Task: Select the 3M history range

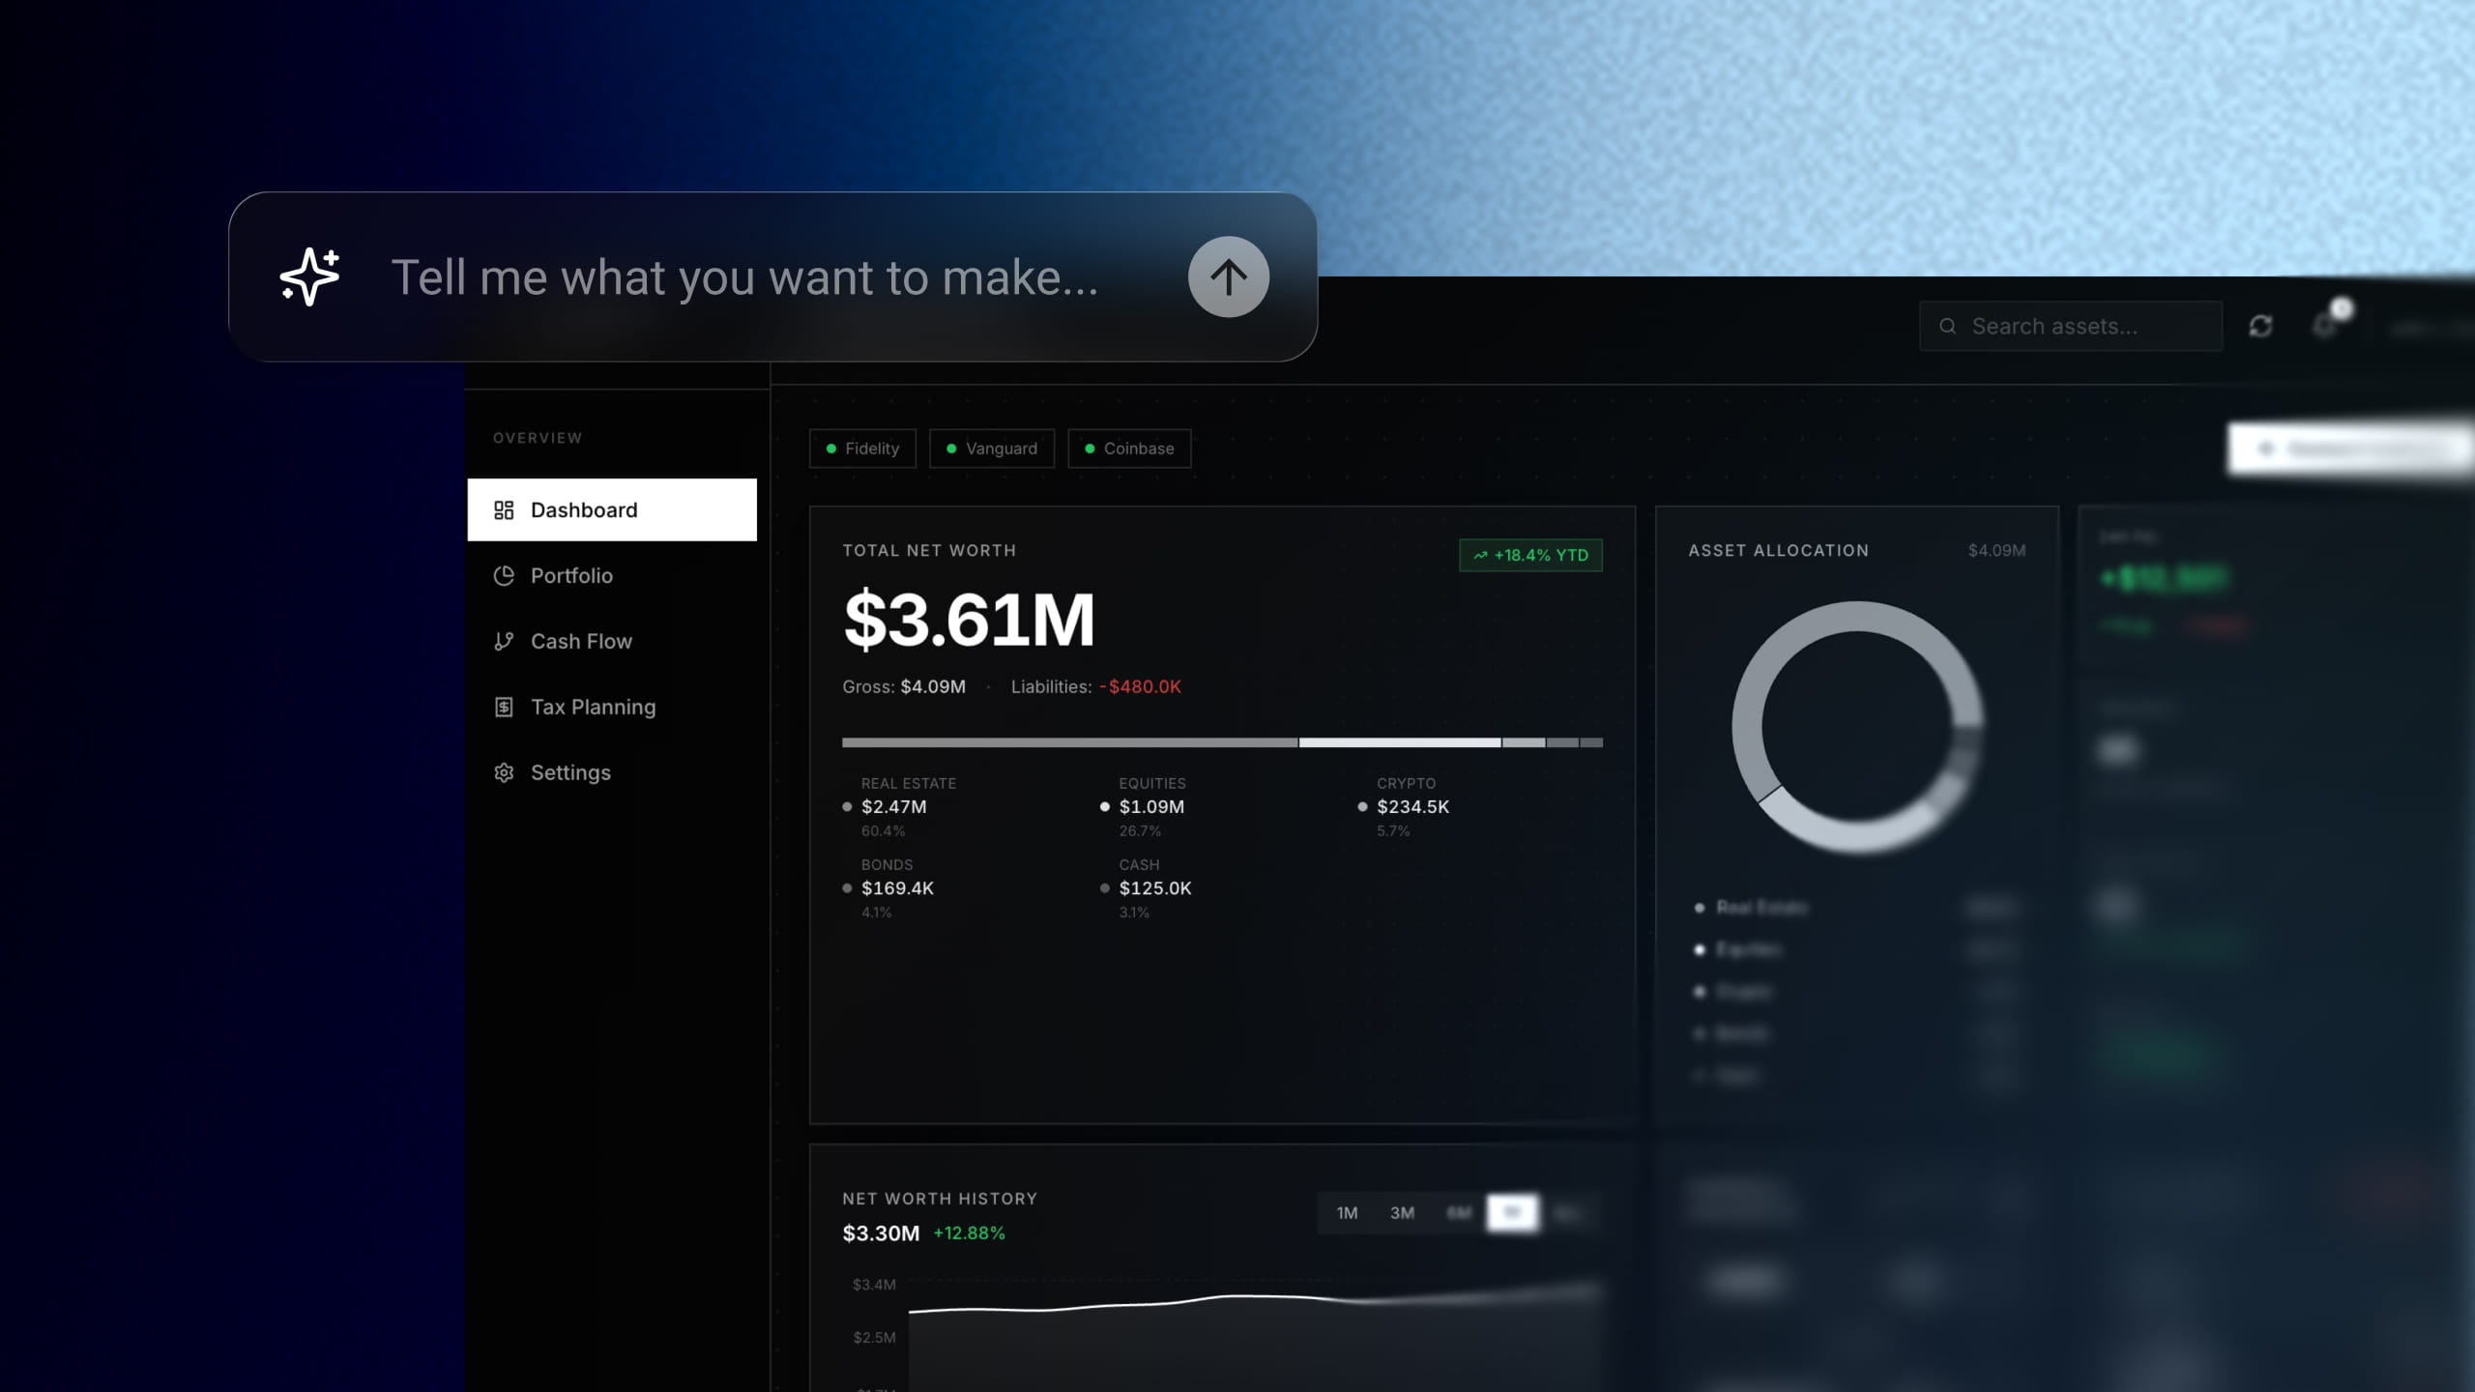Action: coord(1402,1212)
